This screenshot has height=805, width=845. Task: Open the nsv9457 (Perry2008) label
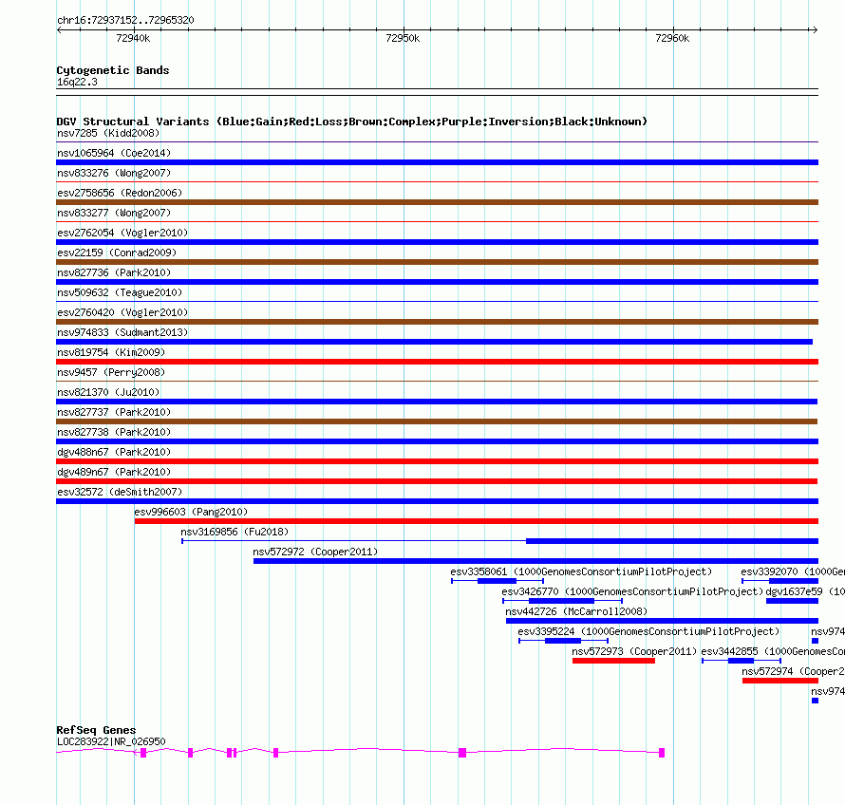click(111, 372)
